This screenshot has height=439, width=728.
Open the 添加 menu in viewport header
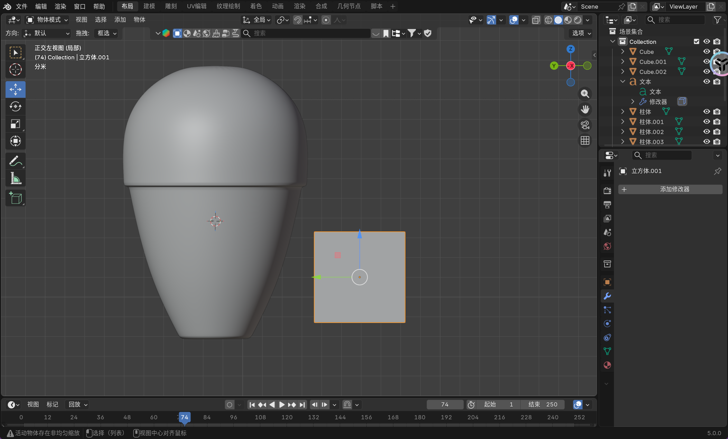(120, 20)
